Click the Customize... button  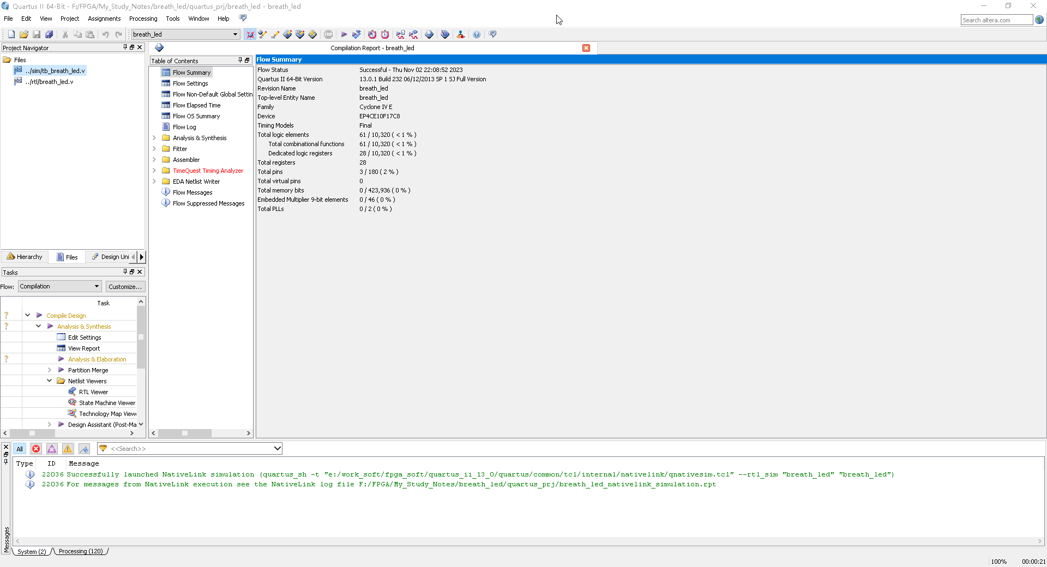125,286
